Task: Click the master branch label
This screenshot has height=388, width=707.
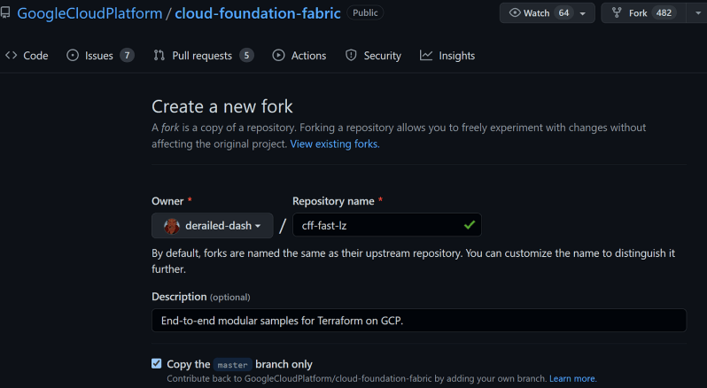Action: [x=233, y=365]
